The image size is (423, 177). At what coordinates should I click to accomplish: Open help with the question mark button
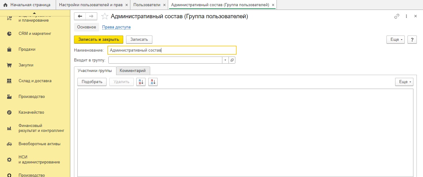(x=412, y=40)
